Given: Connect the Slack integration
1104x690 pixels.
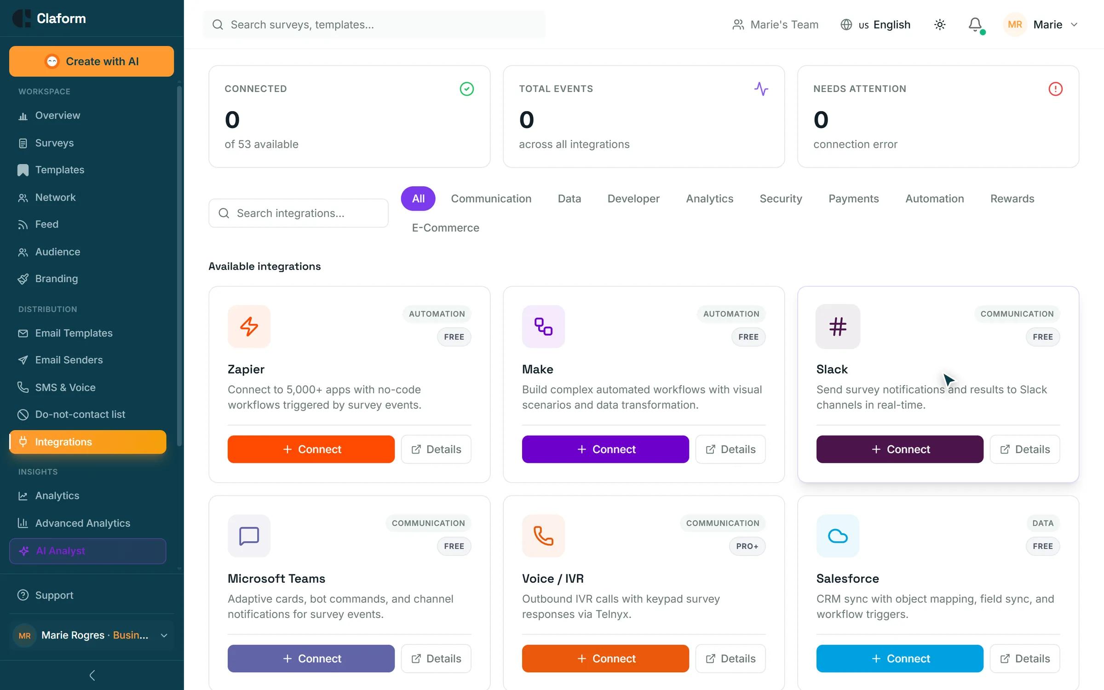Looking at the screenshot, I should pyautogui.click(x=900, y=449).
